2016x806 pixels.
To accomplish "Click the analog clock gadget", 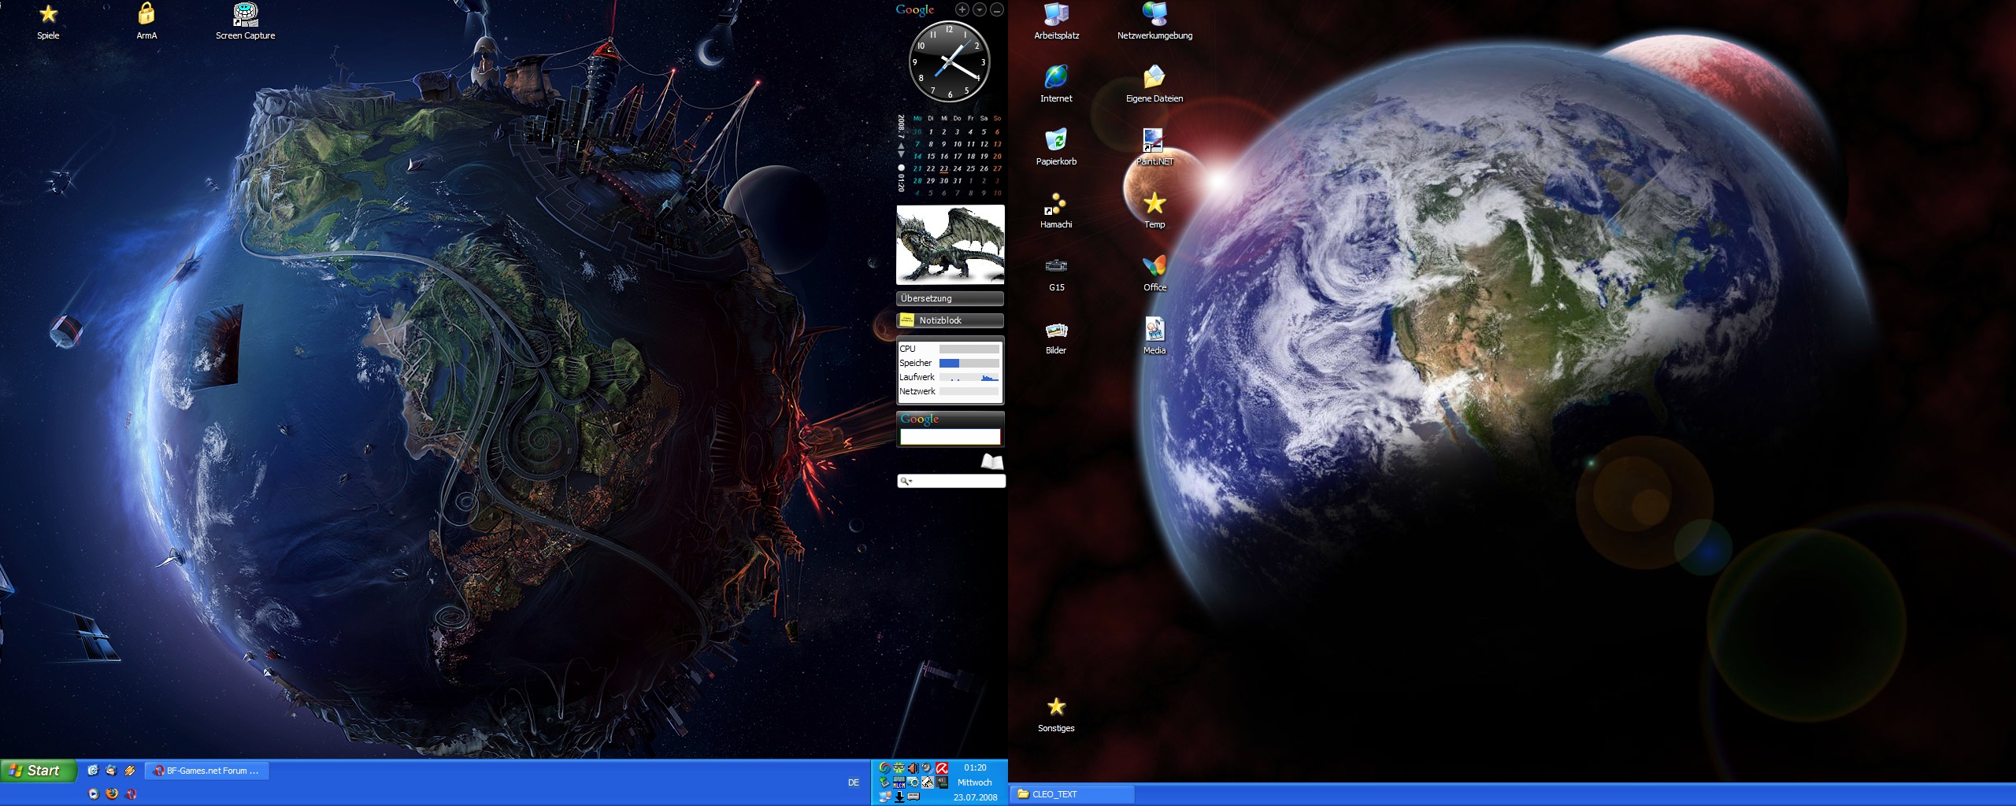I will coord(950,61).
